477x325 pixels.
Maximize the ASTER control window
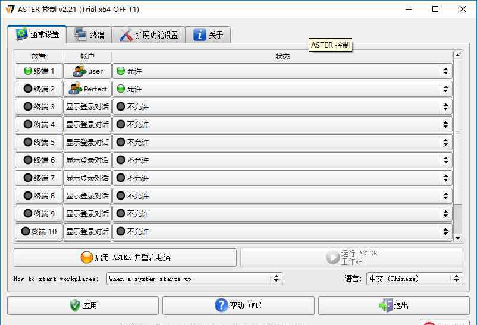tap(435, 9)
